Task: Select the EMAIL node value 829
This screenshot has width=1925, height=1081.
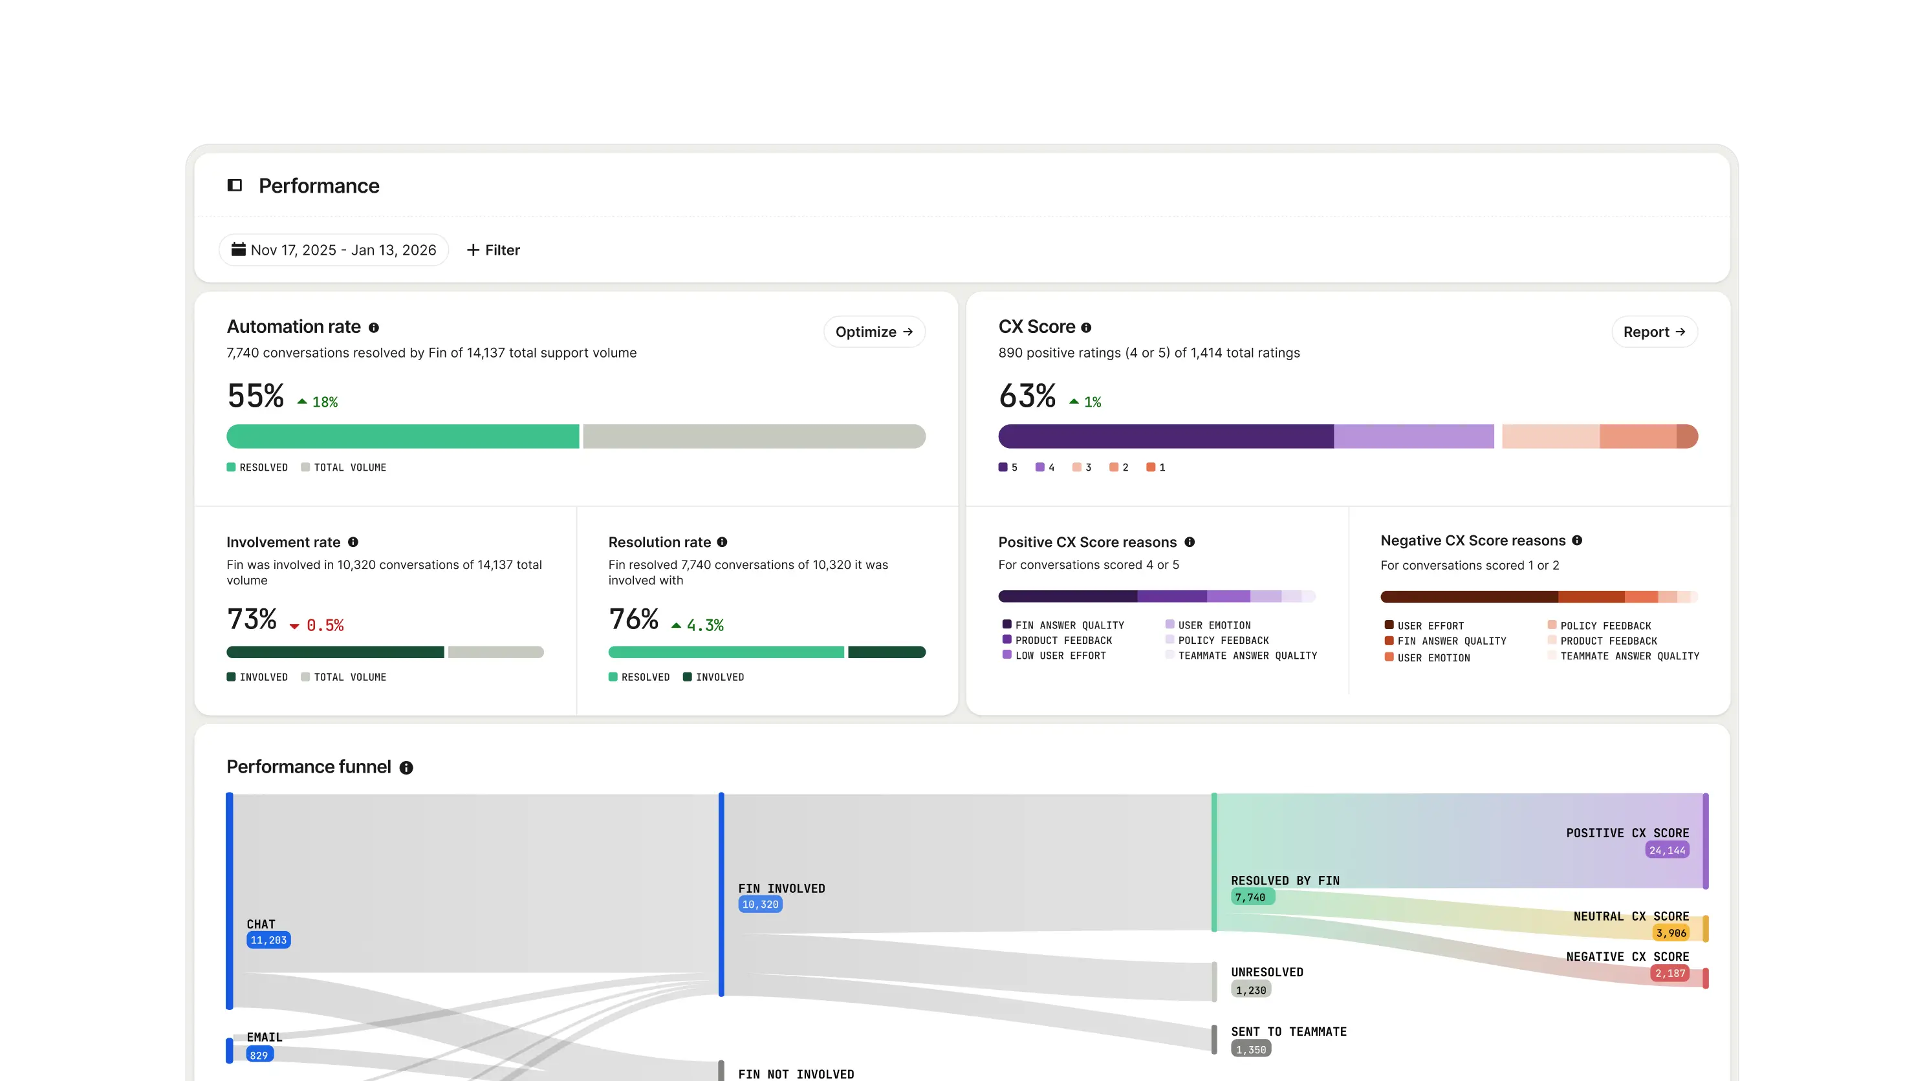Action: (259, 1056)
